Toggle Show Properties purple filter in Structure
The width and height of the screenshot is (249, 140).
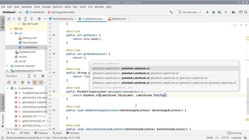(x=28, y=82)
